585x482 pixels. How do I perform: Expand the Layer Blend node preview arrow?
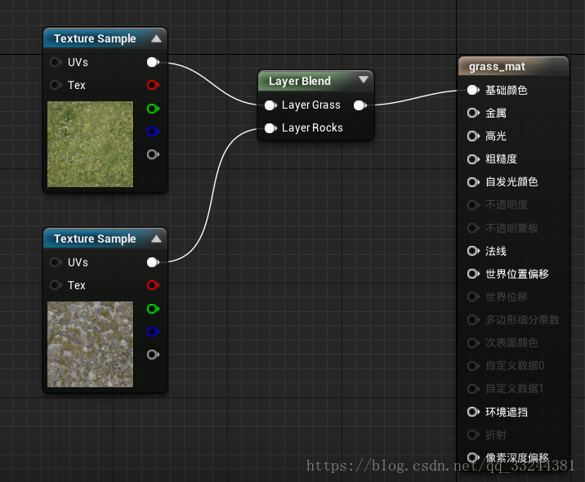[363, 79]
